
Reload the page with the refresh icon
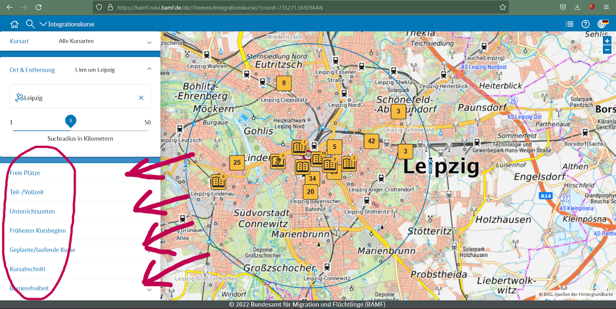pos(38,7)
